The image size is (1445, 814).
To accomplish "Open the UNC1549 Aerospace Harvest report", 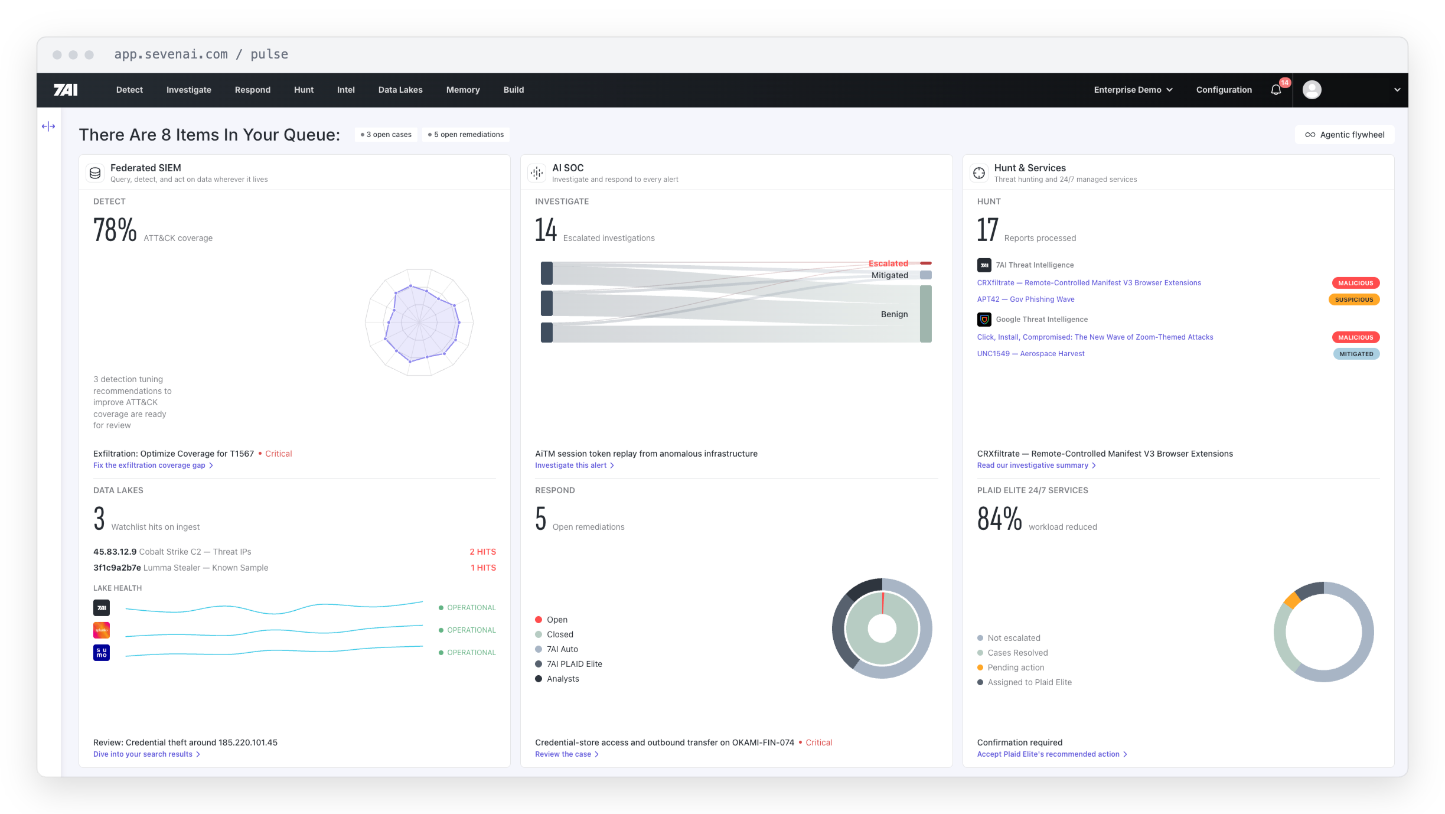I will 1030,354.
